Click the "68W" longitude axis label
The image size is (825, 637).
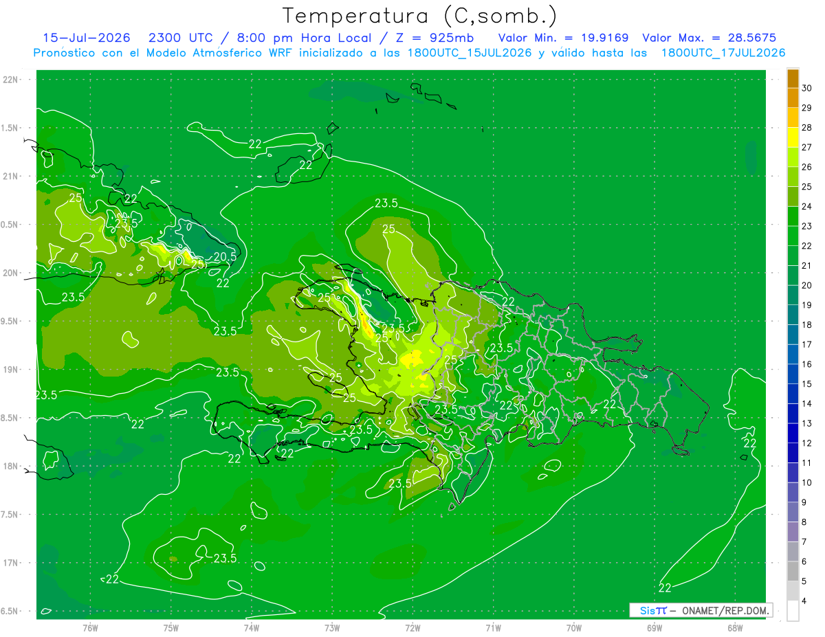point(735,627)
